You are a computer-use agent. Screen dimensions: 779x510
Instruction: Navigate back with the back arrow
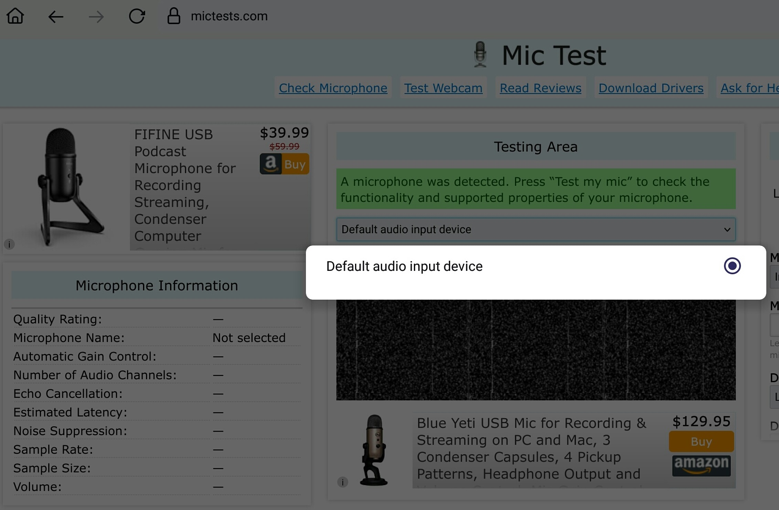click(x=56, y=17)
